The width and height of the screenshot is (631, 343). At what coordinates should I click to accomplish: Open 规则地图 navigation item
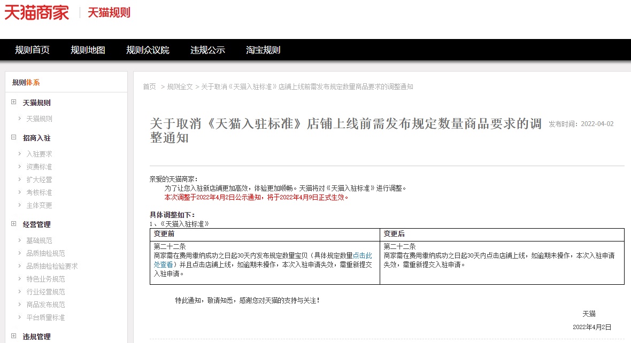[88, 50]
